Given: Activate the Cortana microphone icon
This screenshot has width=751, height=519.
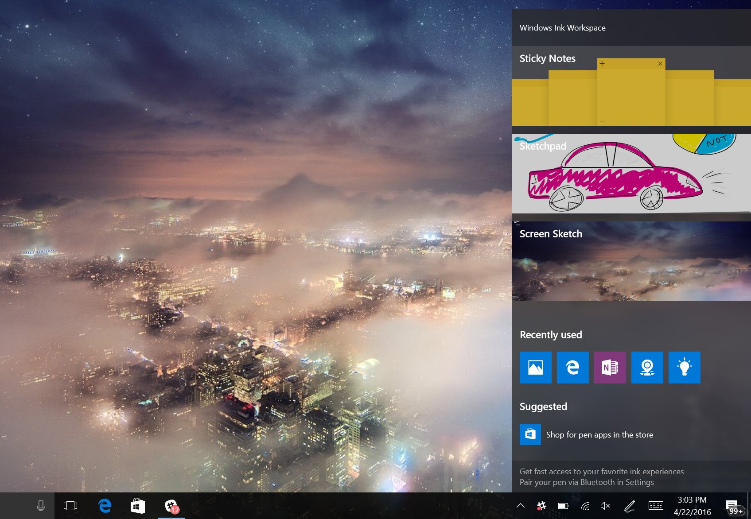Looking at the screenshot, I should [41, 506].
